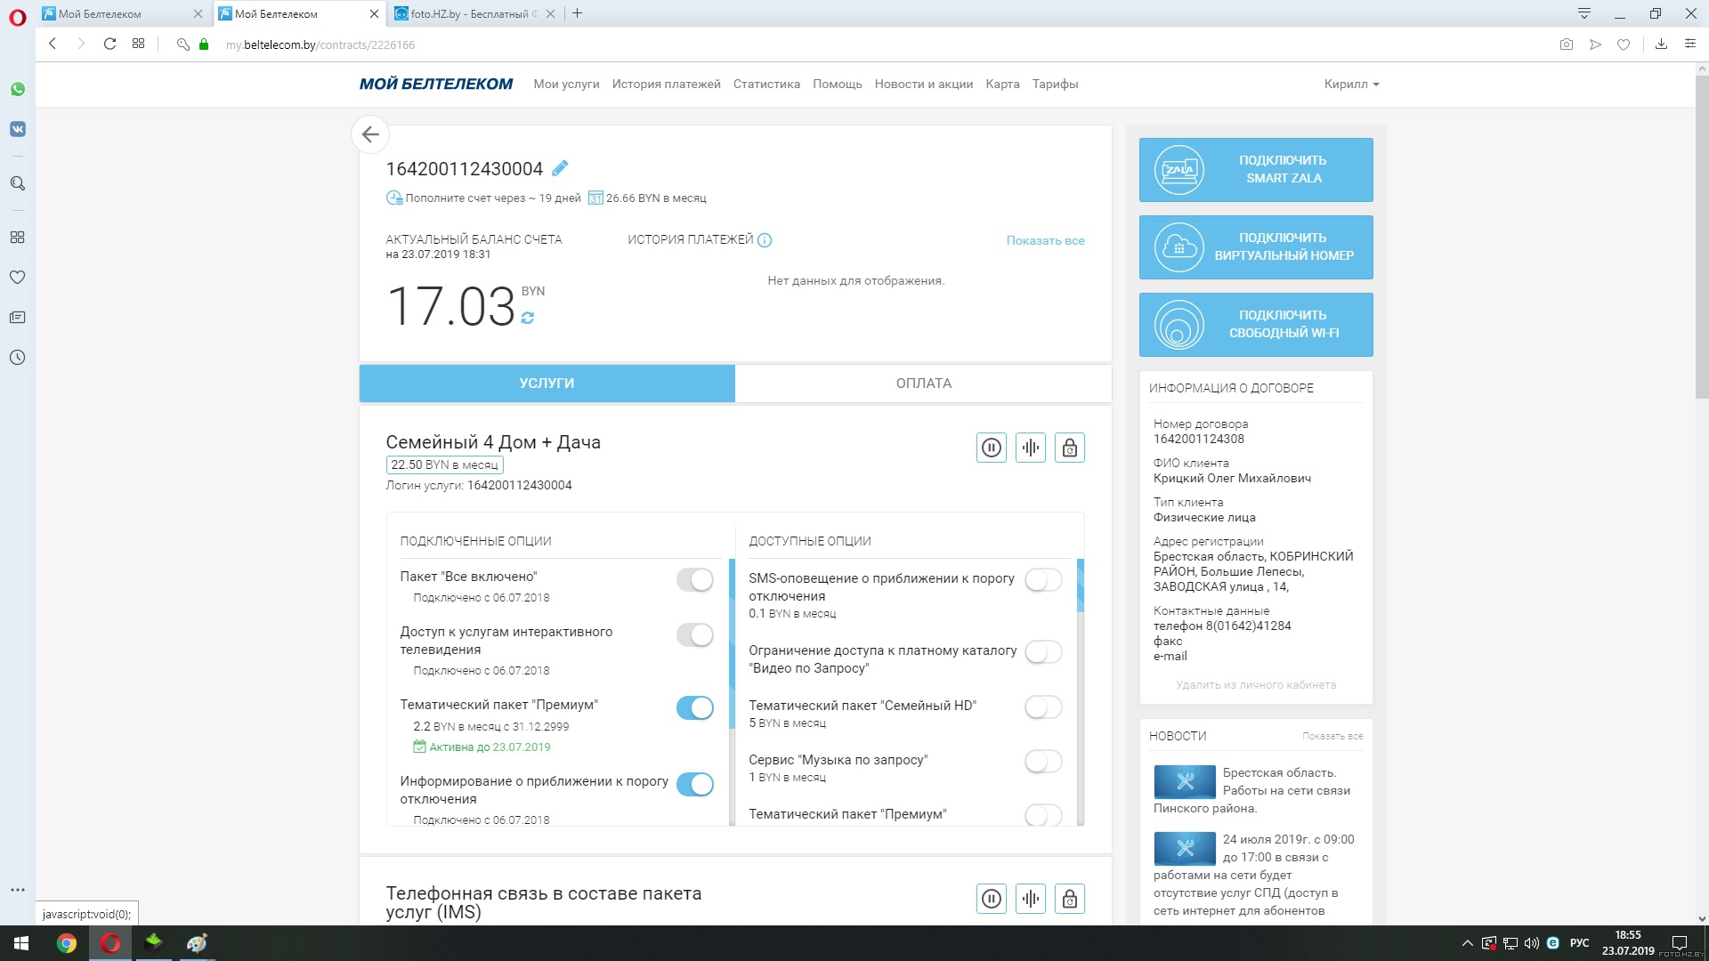The width and height of the screenshot is (1709, 961).
Task: Enable SMS-оповещение о приближении к порогу option
Action: (x=1044, y=580)
